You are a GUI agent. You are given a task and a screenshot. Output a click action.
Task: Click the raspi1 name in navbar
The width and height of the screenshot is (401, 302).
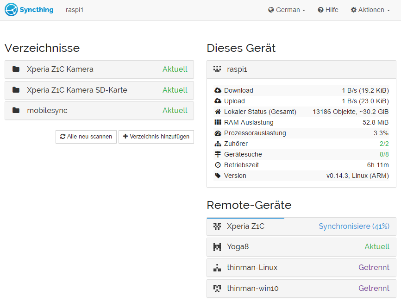[75, 10]
